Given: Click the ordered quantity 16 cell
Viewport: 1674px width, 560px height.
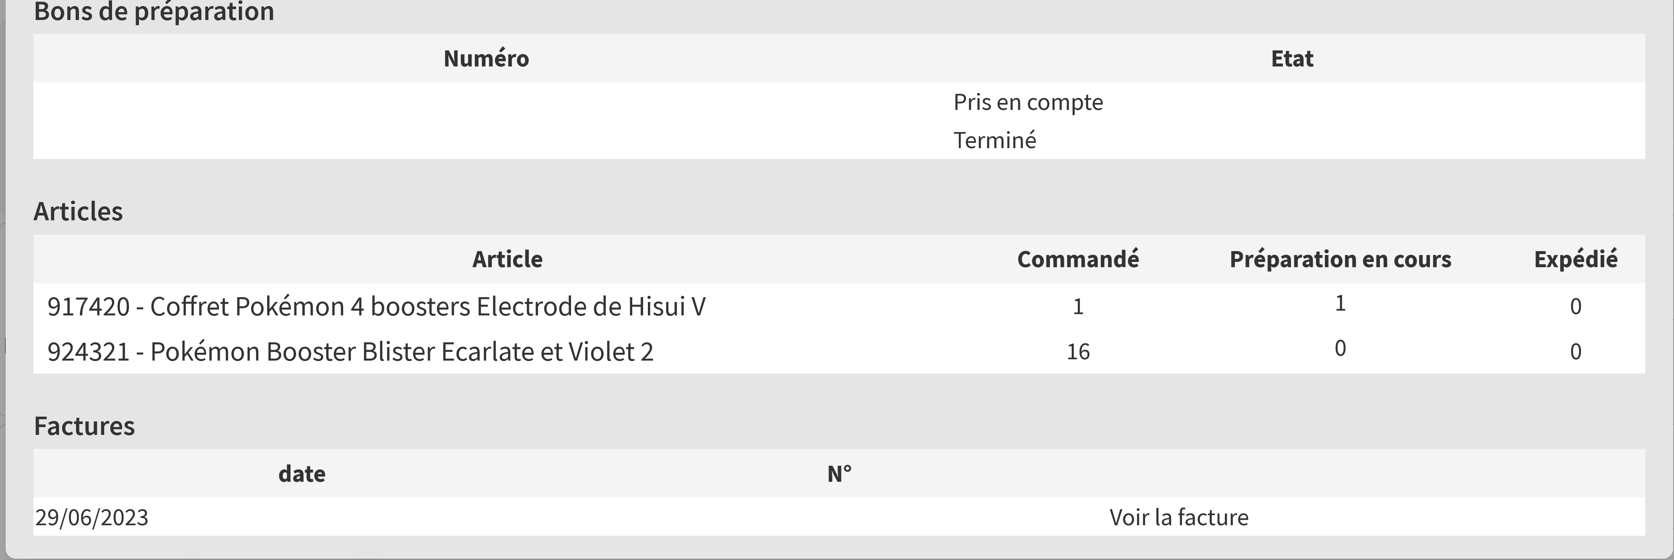Looking at the screenshot, I should (1077, 352).
